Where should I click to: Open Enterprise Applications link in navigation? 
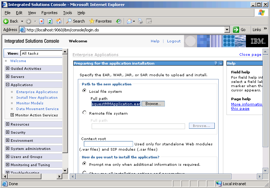(x=37, y=92)
